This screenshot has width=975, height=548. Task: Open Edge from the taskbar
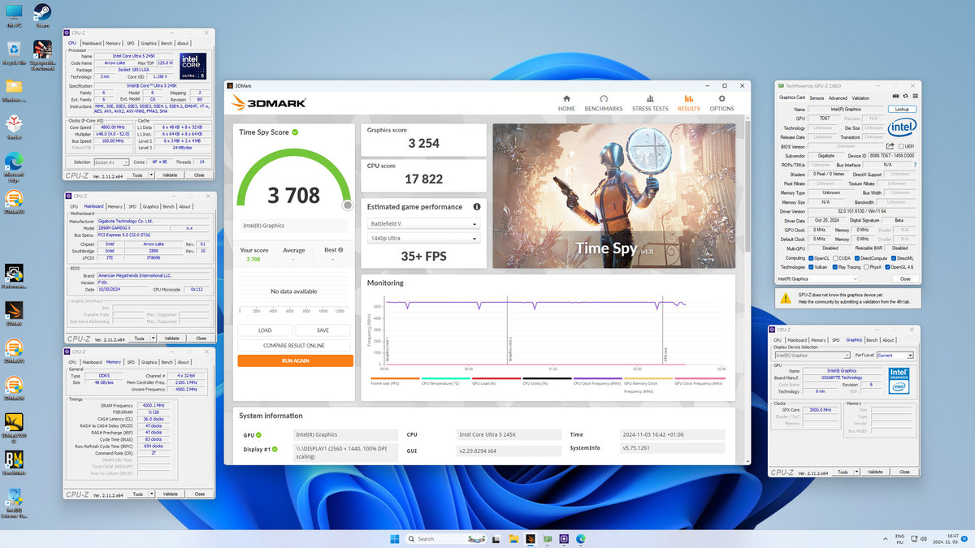pos(581,538)
